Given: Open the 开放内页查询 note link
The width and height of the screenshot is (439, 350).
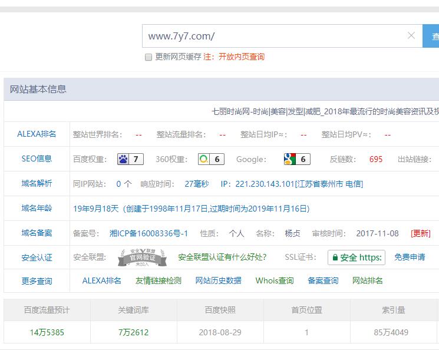Looking at the screenshot, I should [242, 57].
